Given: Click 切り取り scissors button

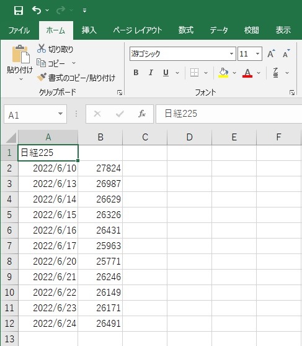Looking at the screenshot, I should click(x=55, y=49).
